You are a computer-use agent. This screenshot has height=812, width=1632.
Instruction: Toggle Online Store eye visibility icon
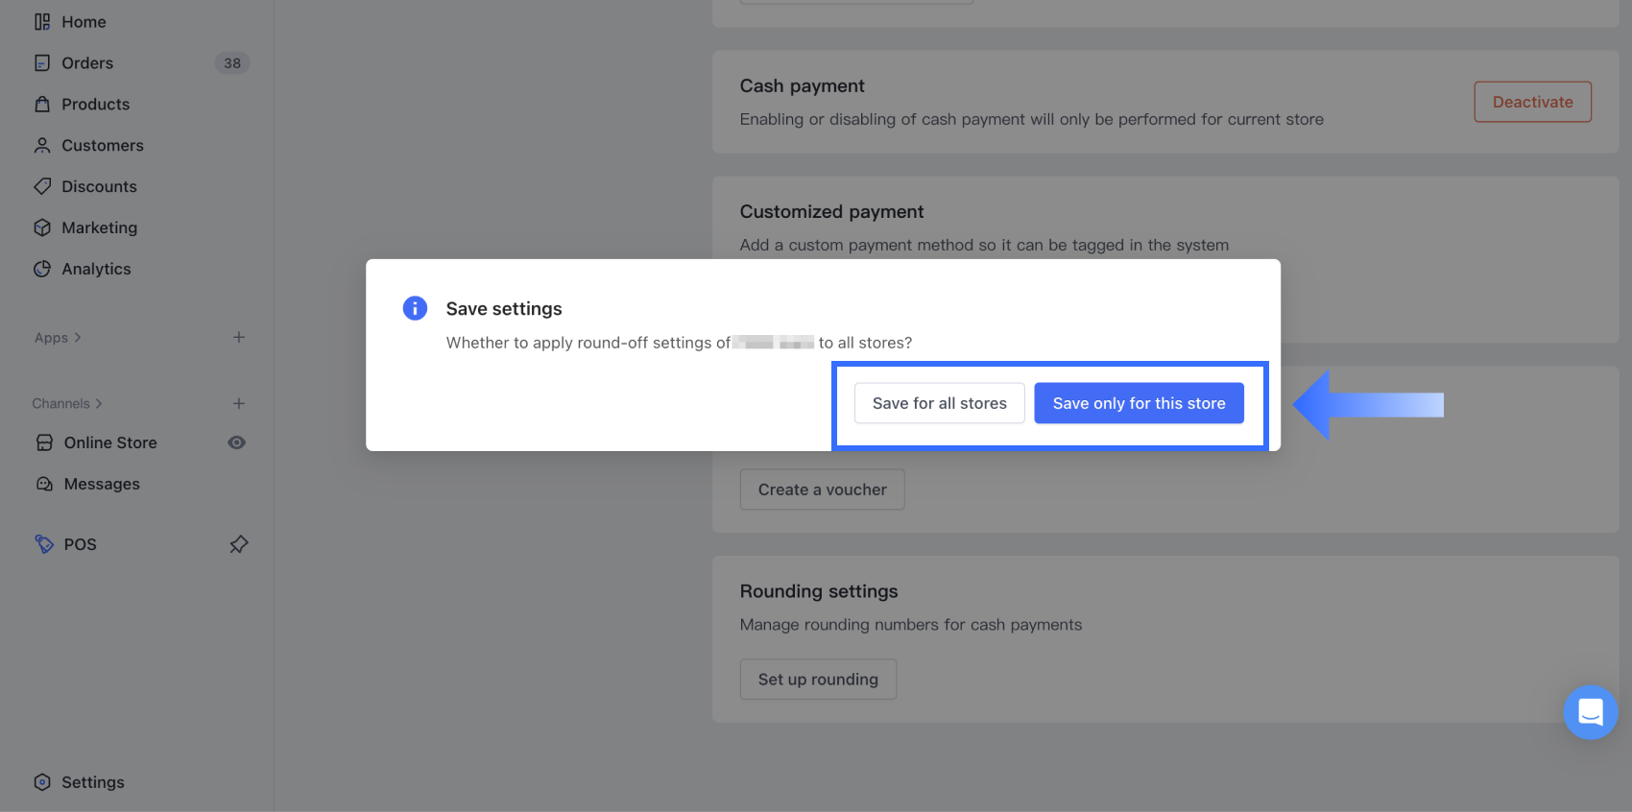pyautogui.click(x=237, y=442)
